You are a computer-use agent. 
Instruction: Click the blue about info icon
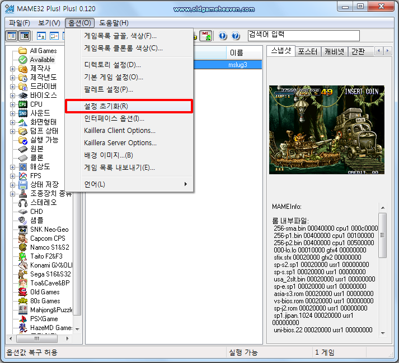pyautogui.click(x=223, y=36)
